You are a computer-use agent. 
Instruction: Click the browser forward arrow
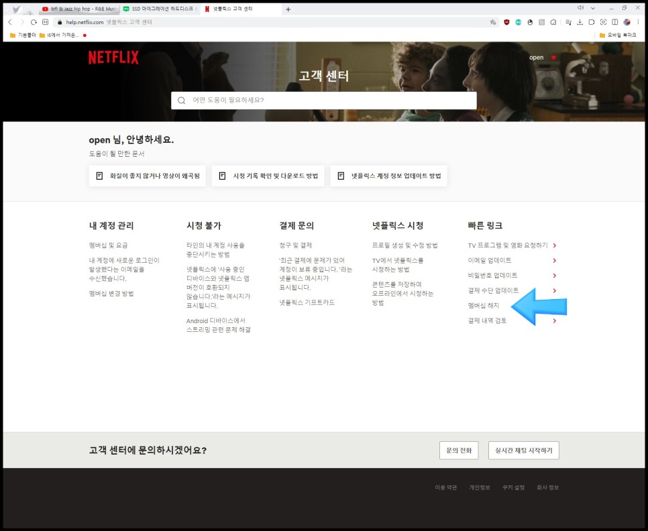(22, 22)
